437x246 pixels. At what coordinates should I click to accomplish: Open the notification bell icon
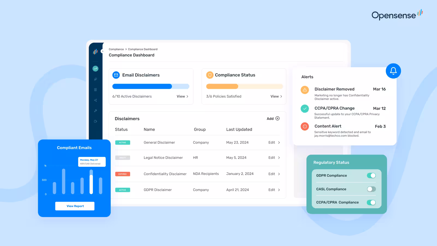coord(393,71)
